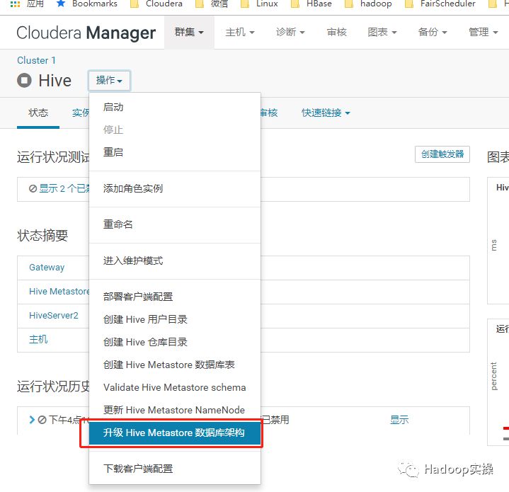Click the Cloudera Manager logo
Image resolution: width=509 pixels, height=492 pixels.
point(86,33)
